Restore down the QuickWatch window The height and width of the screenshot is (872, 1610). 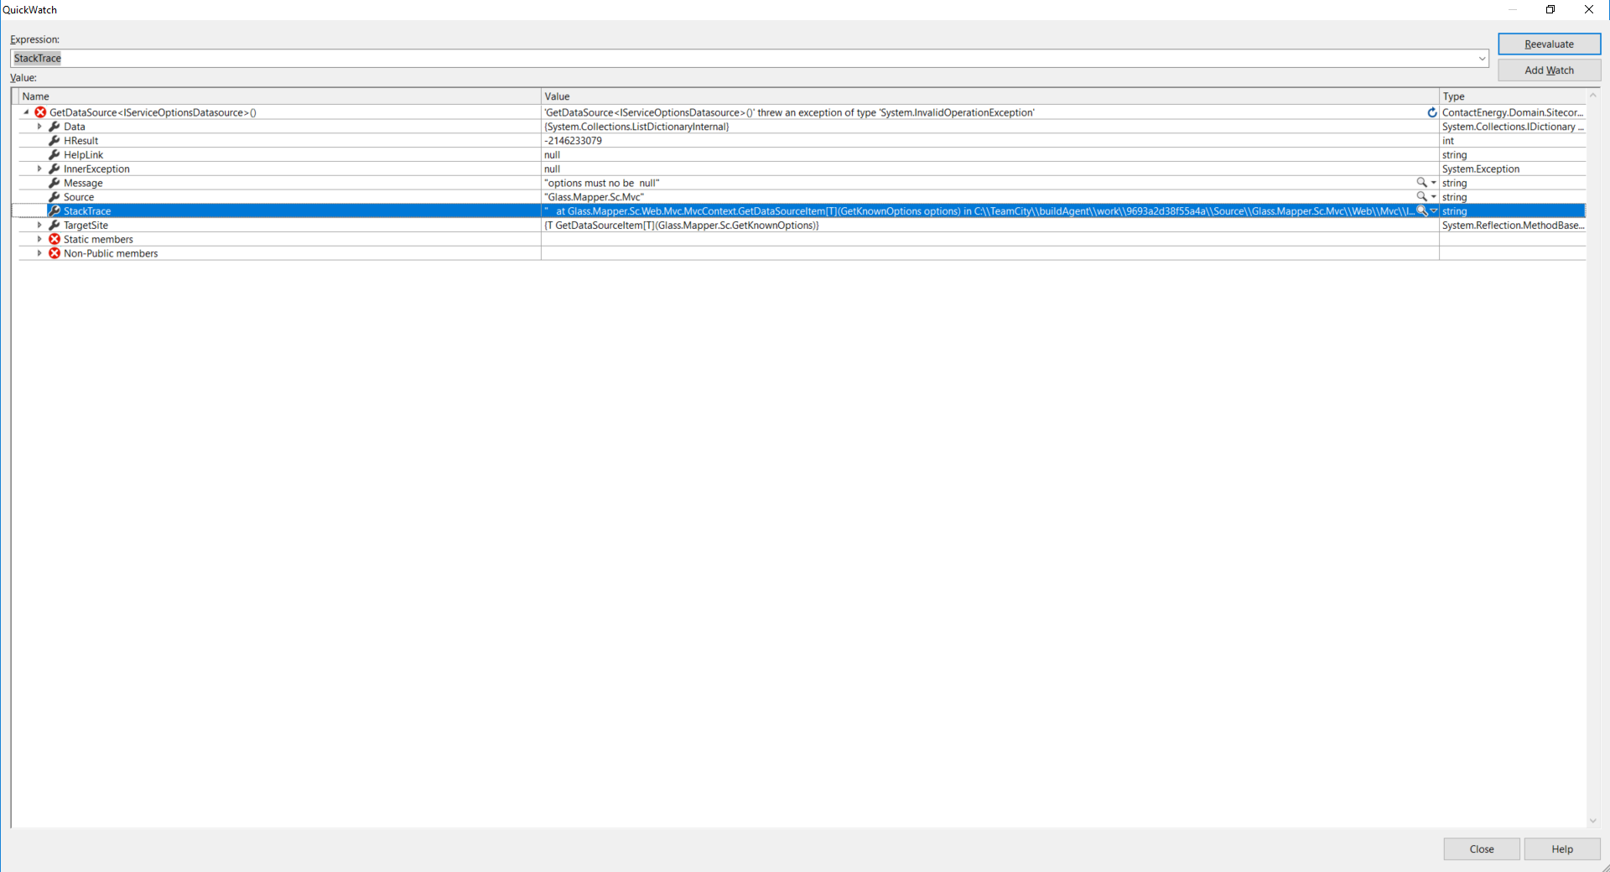(x=1550, y=9)
